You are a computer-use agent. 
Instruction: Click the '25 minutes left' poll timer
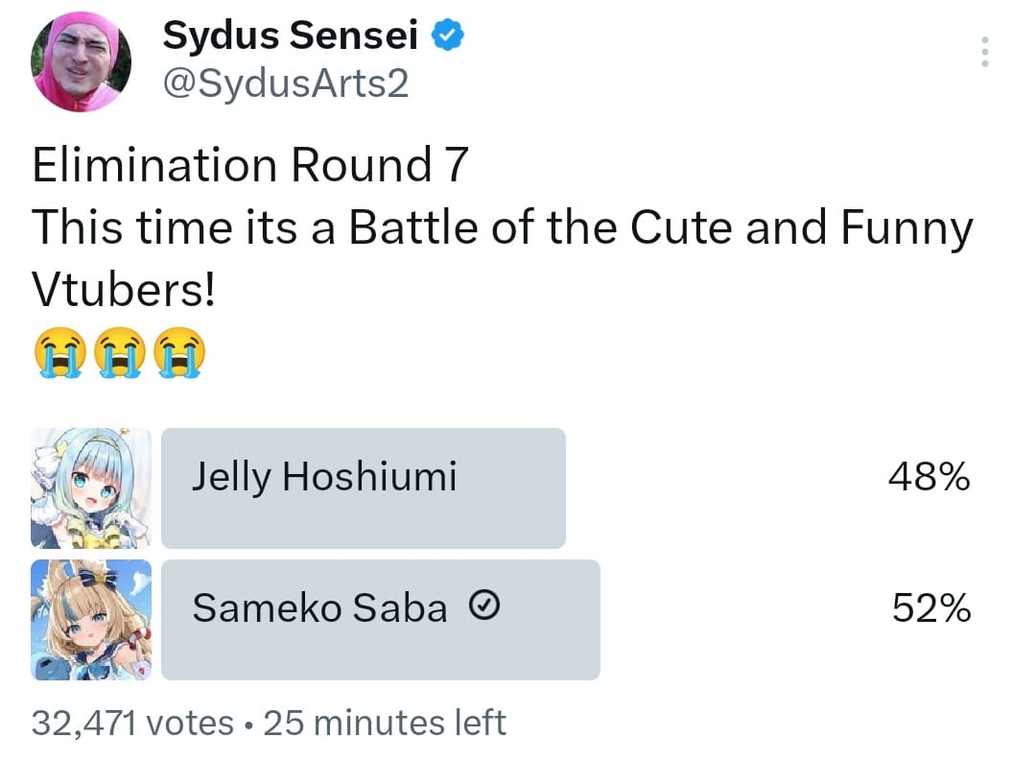[384, 723]
